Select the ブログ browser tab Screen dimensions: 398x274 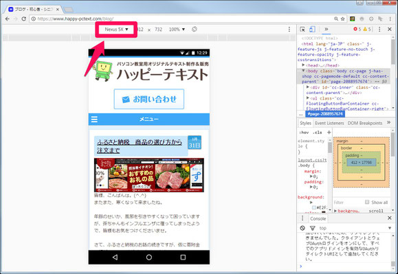[33, 10]
